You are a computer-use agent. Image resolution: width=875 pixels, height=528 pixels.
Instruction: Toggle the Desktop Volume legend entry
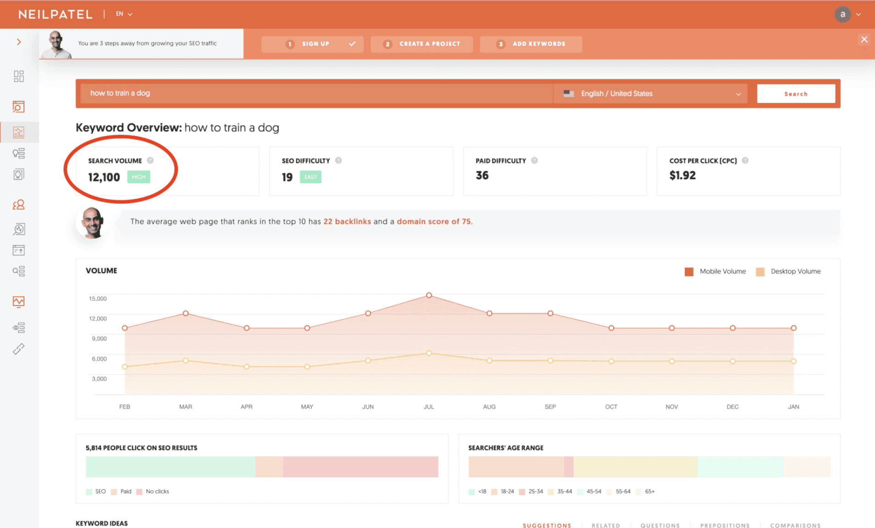pyautogui.click(x=788, y=271)
